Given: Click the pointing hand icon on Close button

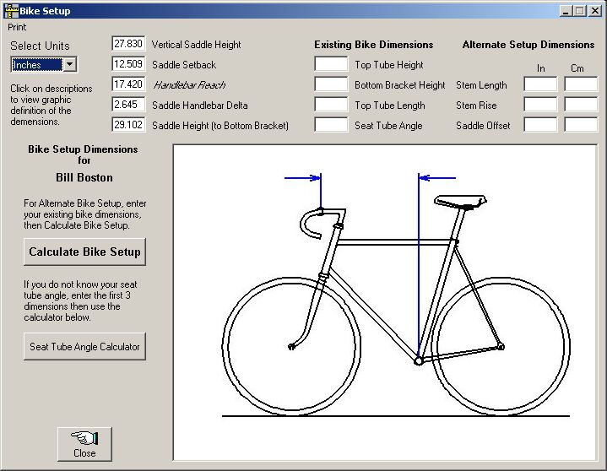Looking at the screenshot, I should click(84, 438).
